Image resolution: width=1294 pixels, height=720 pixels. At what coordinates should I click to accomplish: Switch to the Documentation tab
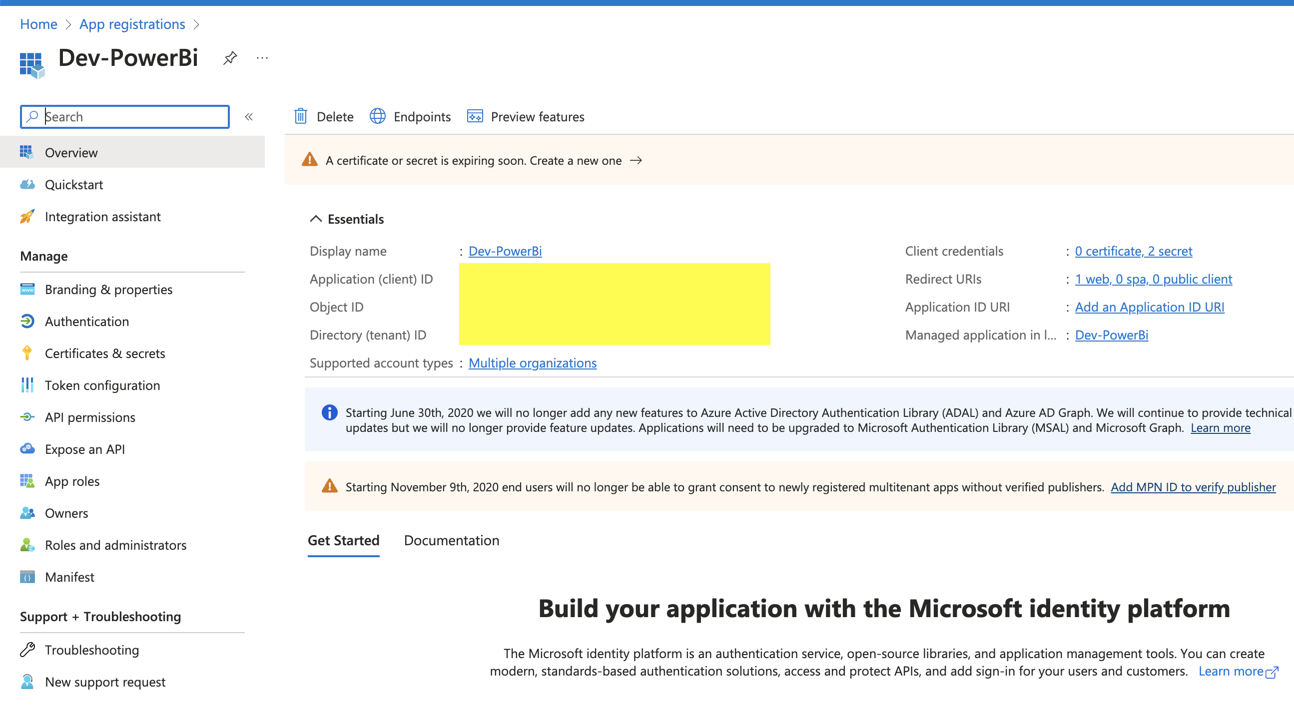(x=451, y=541)
